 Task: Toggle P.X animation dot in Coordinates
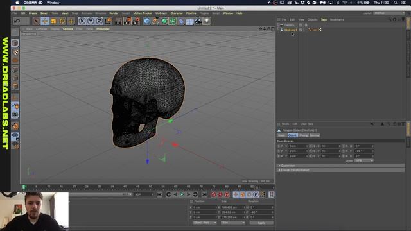[279, 146]
